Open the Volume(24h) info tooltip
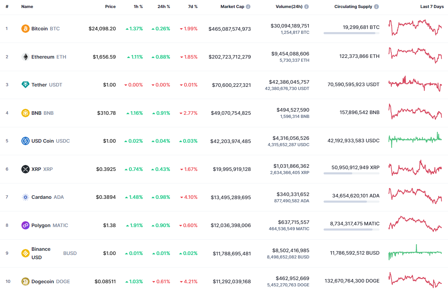 pos(307,6)
